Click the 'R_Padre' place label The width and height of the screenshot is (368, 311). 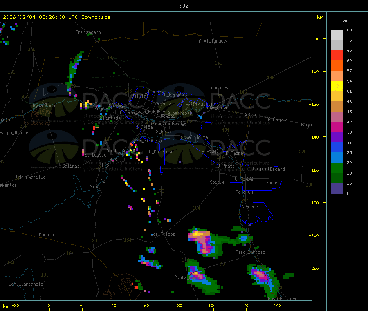click(234, 153)
